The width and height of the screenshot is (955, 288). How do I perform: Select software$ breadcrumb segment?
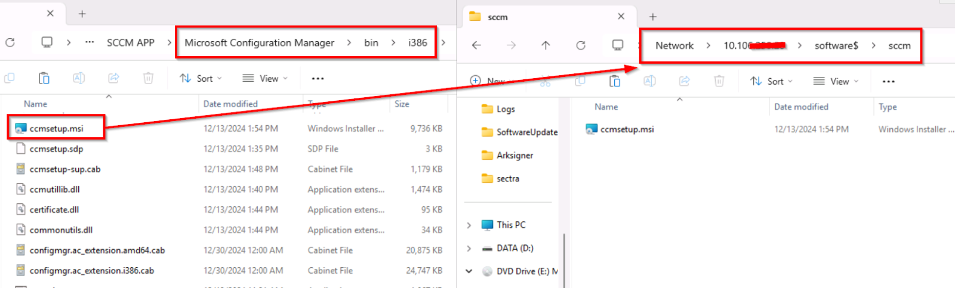click(x=836, y=45)
